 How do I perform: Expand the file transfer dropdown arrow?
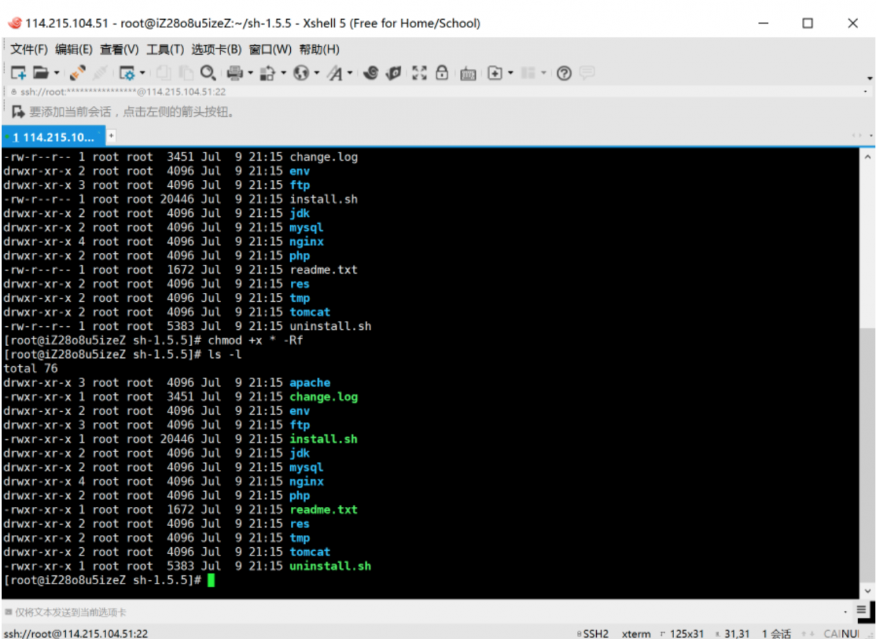coord(283,73)
